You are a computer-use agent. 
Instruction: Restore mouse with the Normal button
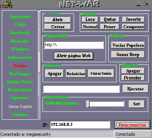click(x=90, y=27)
